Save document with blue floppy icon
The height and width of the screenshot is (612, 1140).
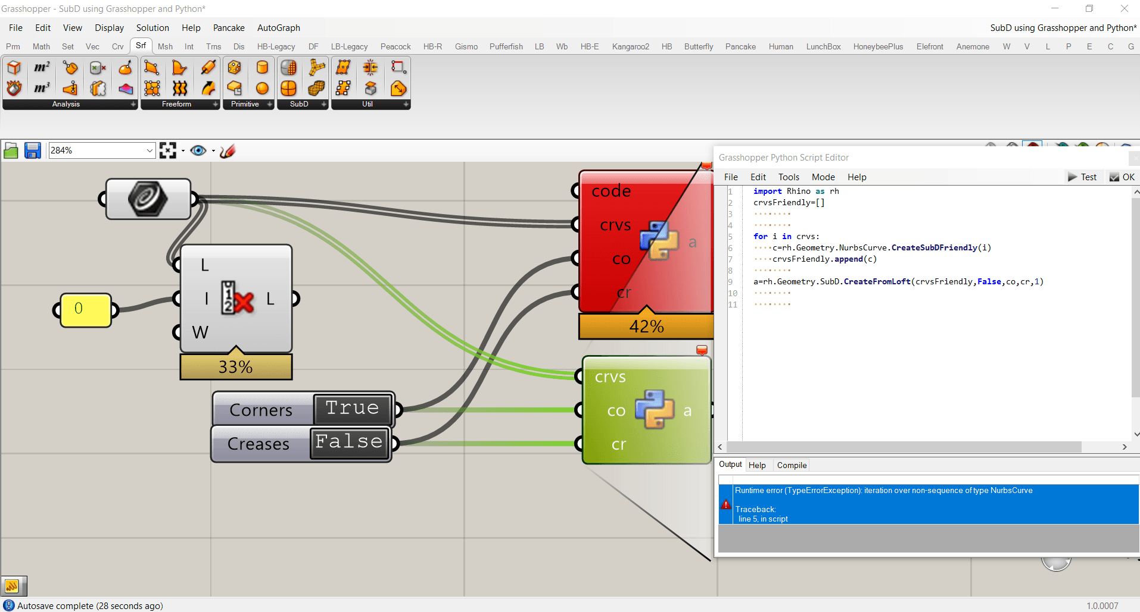pos(32,150)
